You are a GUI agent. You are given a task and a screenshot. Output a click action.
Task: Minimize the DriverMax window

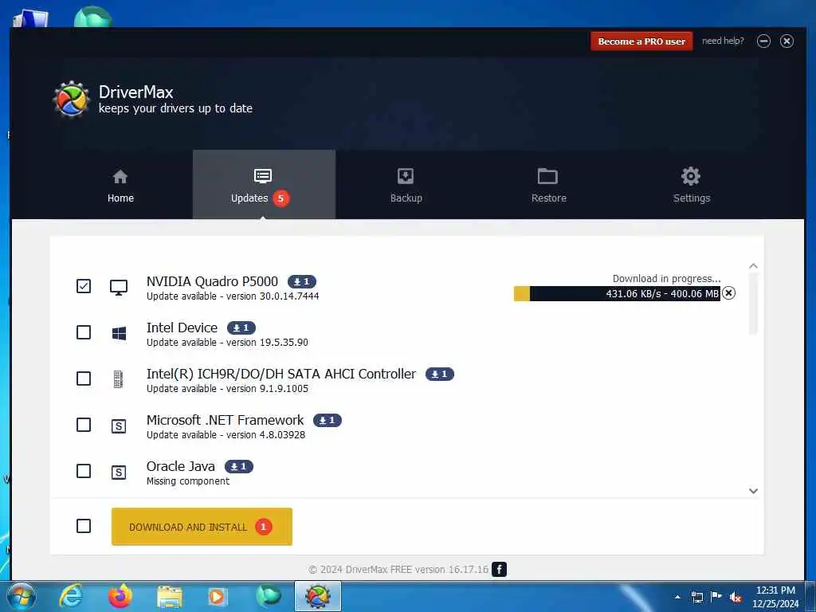pyautogui.click(x=763, y=41)
